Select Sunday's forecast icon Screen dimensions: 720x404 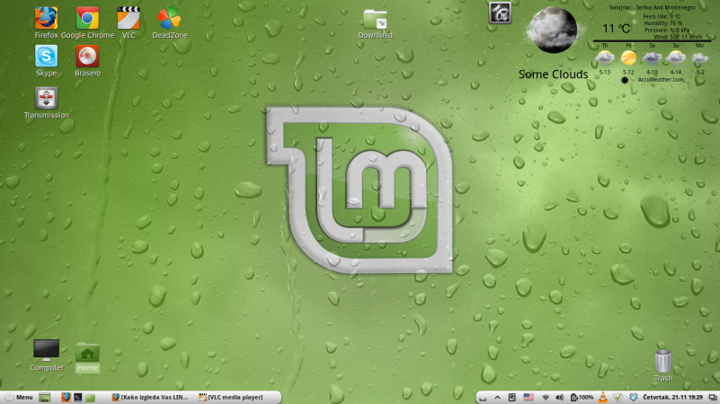point(676,58)
